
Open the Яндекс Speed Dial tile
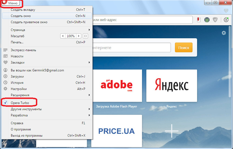pyautogui.click(x=172, y=85)
